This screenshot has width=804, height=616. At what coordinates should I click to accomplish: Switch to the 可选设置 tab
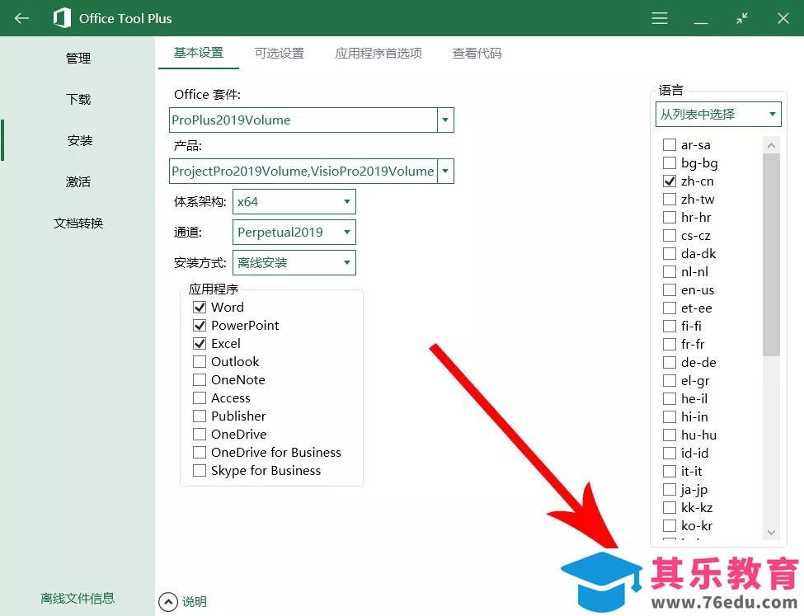point(280,53)
